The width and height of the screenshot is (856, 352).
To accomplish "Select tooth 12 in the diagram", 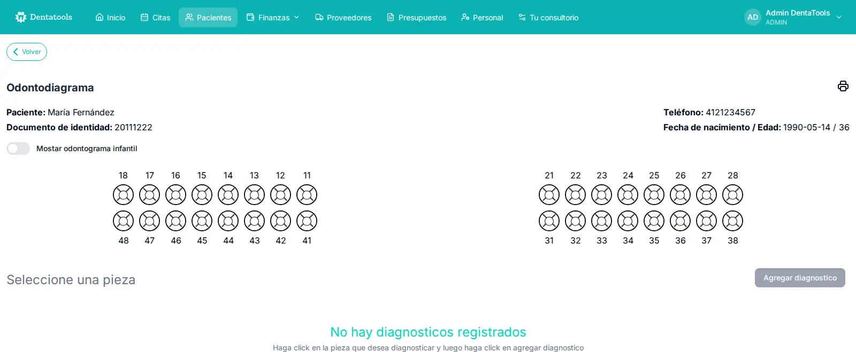I will point(280,194).
